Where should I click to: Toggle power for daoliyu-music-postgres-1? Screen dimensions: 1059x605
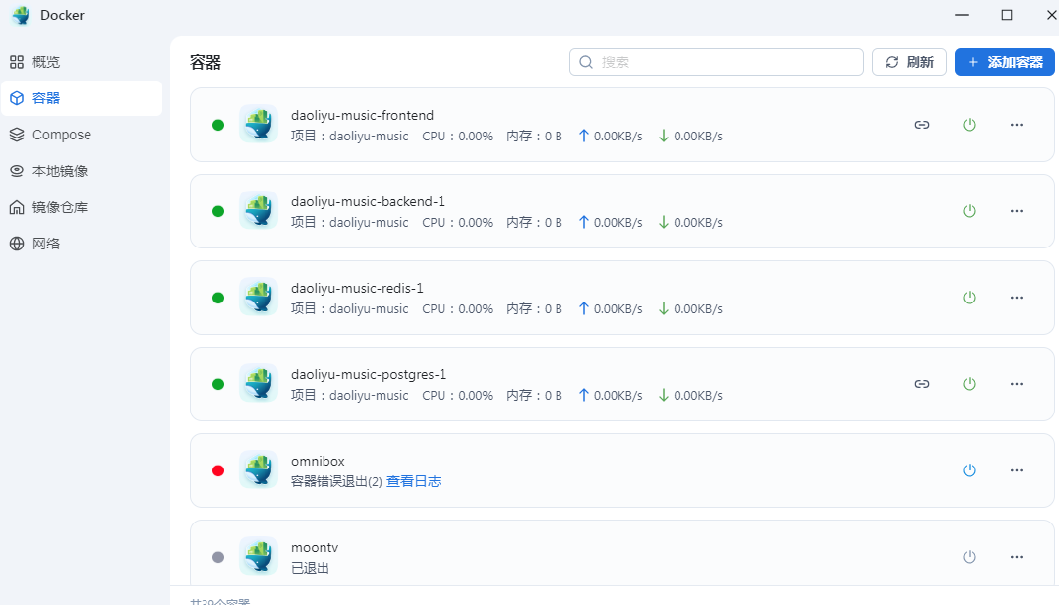970,384
